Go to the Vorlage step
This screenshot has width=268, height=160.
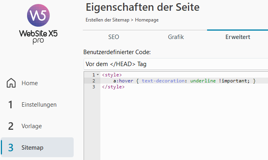pyautogui.click(x=31, y=126)
